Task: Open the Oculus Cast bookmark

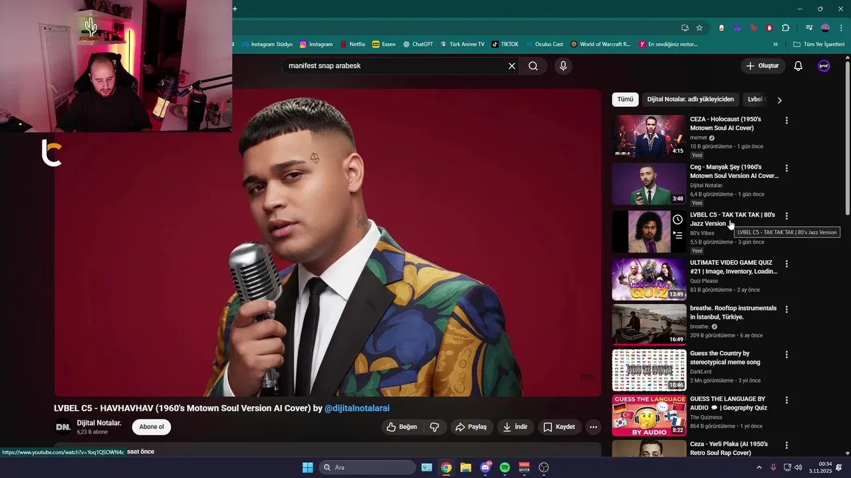Action: click(x=543, y=44)
